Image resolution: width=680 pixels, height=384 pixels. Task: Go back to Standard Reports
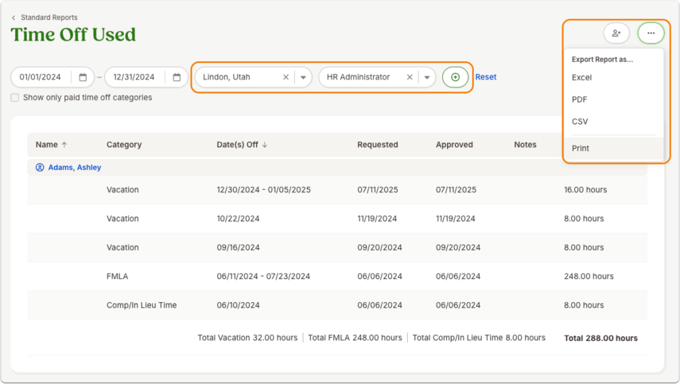(x=49, y=17)
